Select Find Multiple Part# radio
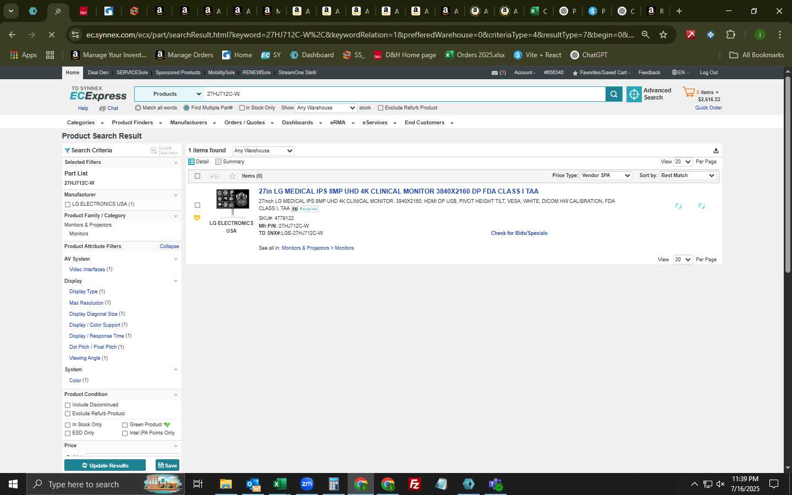Viewport: 792px width, 495px height. [186, 108]
